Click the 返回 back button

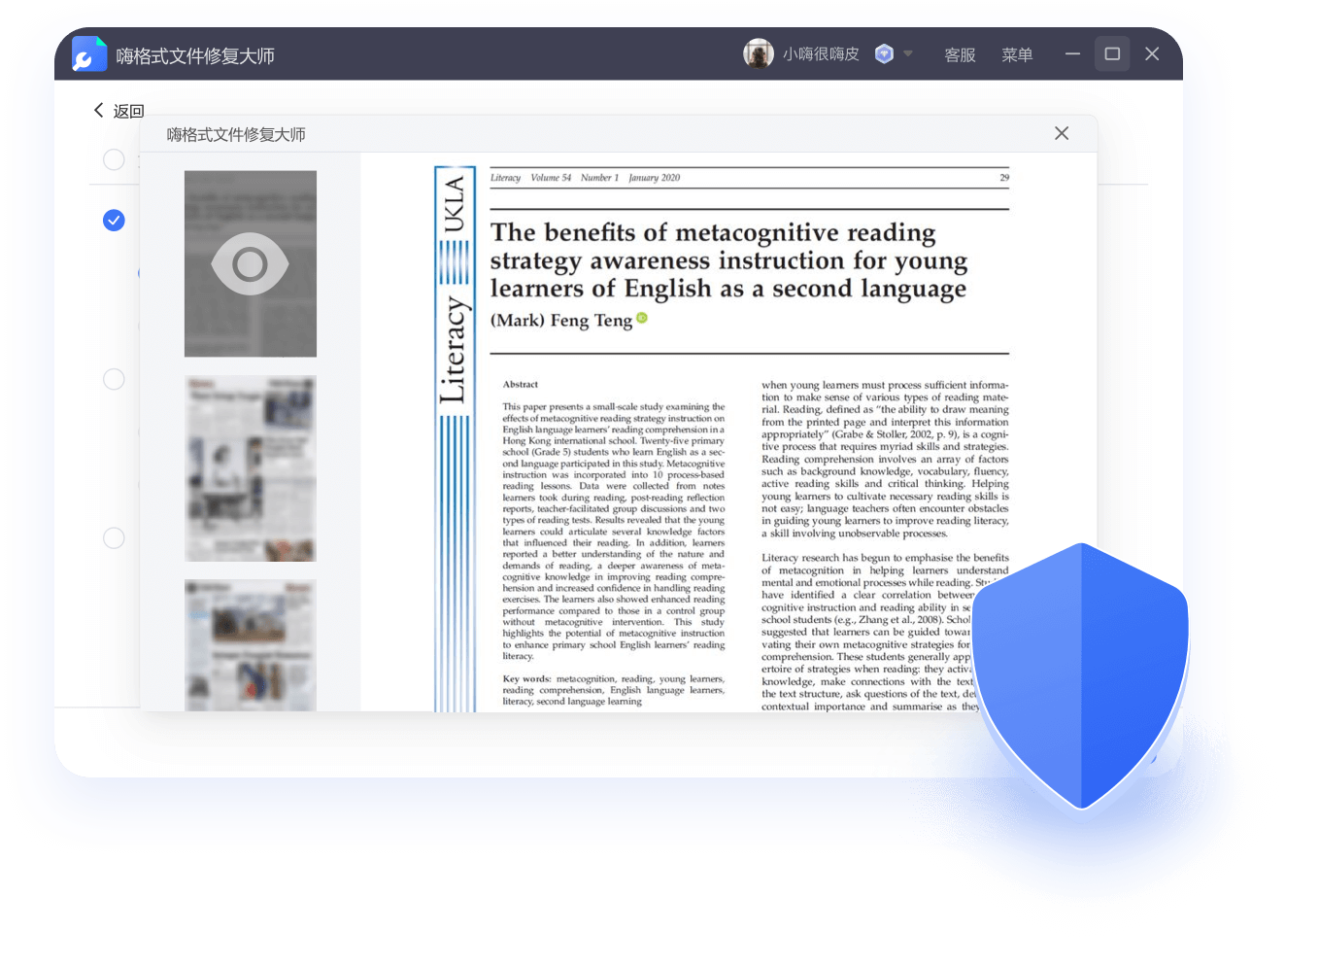118,111
